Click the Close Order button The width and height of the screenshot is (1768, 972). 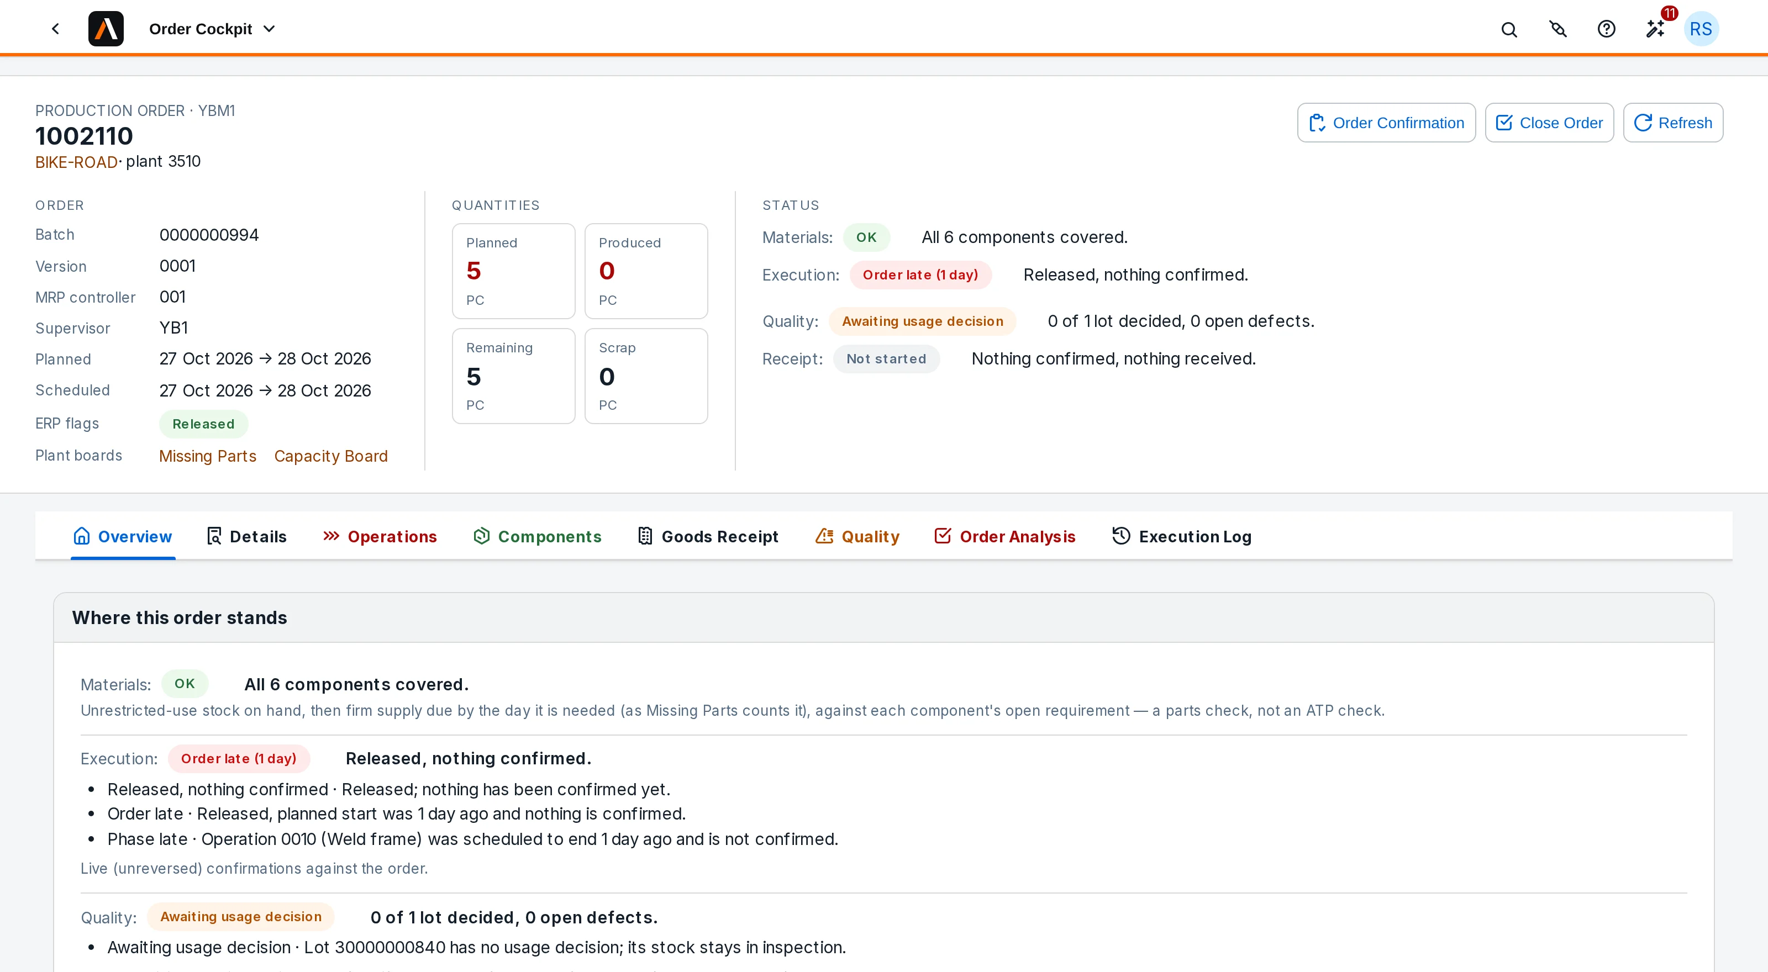click(x=1549, y=123)
